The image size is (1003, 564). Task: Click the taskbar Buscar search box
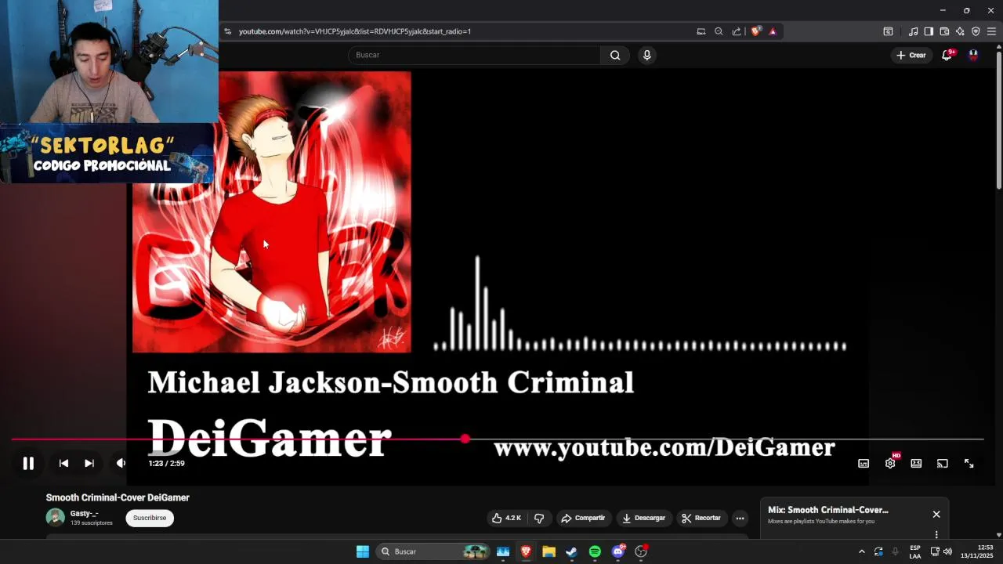pos(432,551)
